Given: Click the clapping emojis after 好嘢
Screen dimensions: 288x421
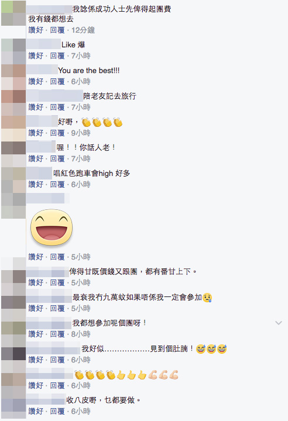Looking at the screenshot, I should (102, 122).
